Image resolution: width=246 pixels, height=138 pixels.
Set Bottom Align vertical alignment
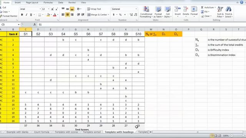tap(72, 9)
